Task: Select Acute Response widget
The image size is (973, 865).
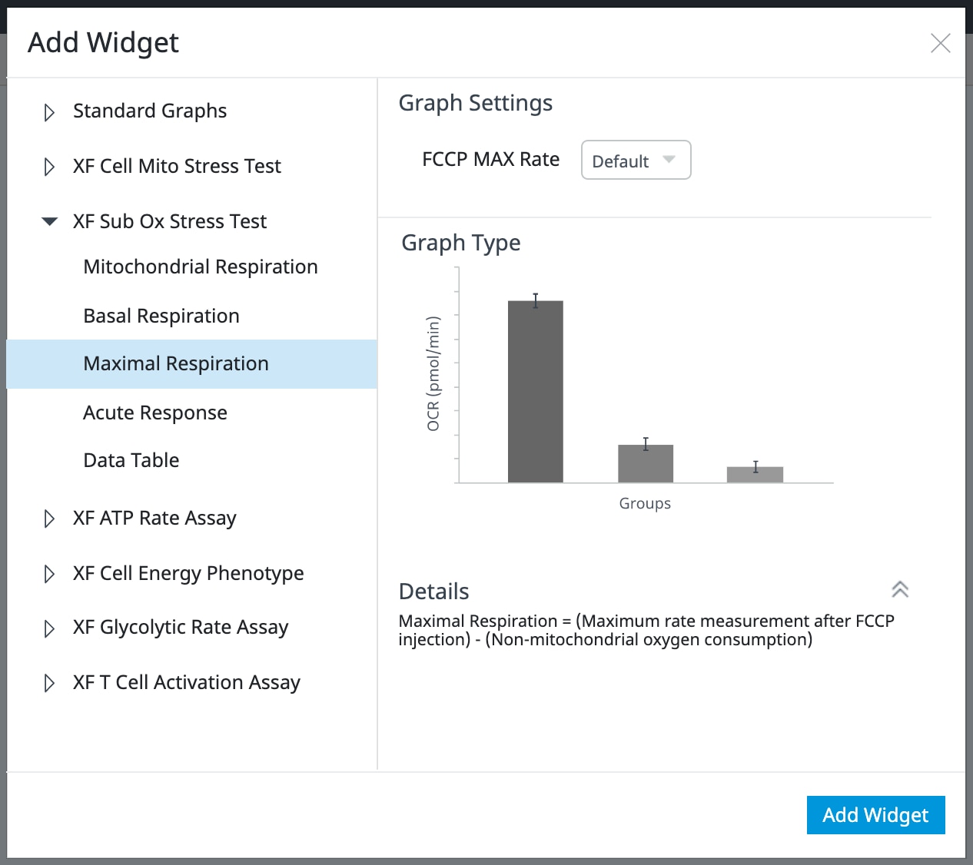Action: tap(155, 413)
